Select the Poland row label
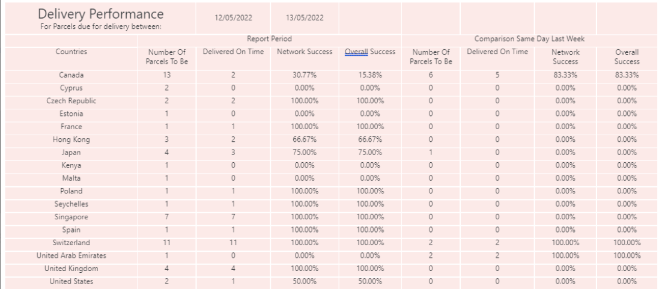 (71, 191)
